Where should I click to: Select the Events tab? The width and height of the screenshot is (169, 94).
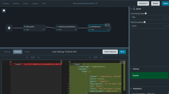pos(18,52)
